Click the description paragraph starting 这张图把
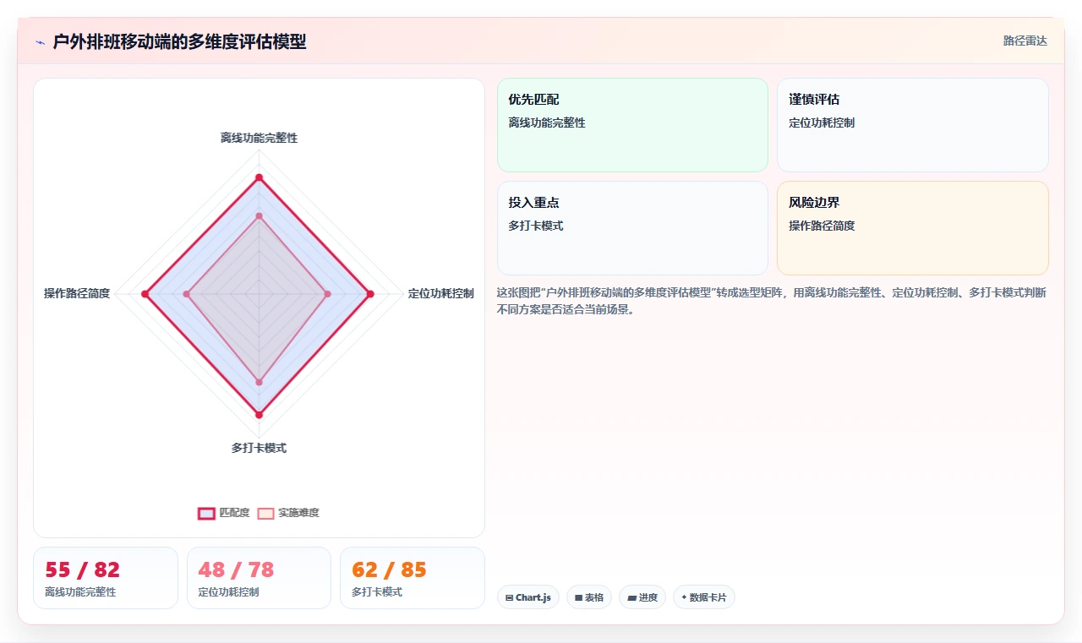Viewport: 1082px width, 643px height. tap(772, 301)
